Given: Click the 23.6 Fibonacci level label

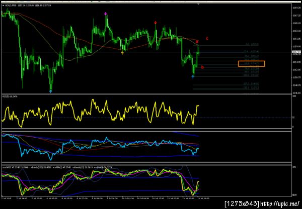Looking at the screenshot, I should click(x=252, y=52).
